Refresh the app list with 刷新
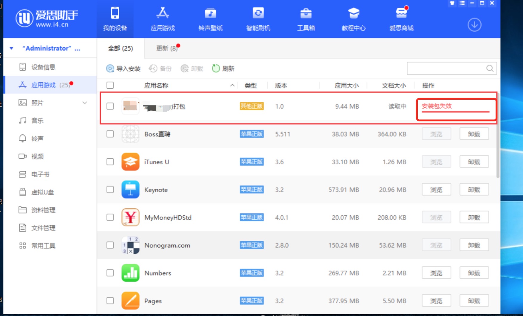Screen dimensions: 523x316 pyautogui.click(x=223, y=68)
